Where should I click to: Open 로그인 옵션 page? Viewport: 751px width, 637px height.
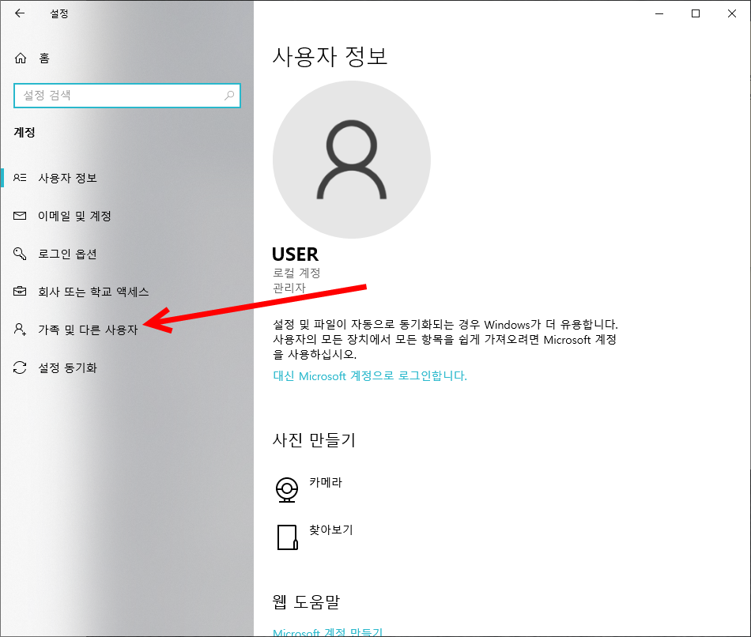pyautogui.click(x=67, y=254)
